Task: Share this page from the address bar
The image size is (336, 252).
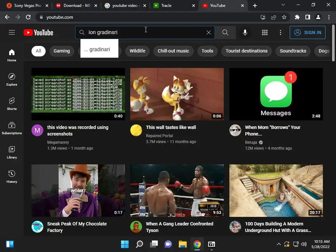Action: (274, 17)
